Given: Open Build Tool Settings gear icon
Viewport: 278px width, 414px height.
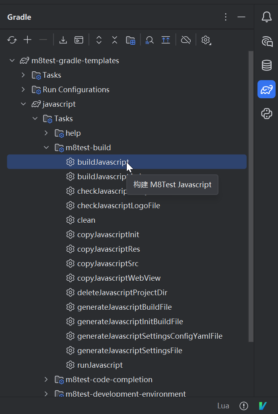Looking at the screenshot, I should pyautogui.click(x=206, y=40).
